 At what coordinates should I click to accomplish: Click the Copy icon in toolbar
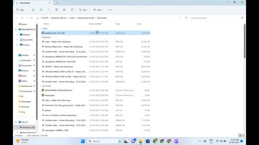point(41,10)
